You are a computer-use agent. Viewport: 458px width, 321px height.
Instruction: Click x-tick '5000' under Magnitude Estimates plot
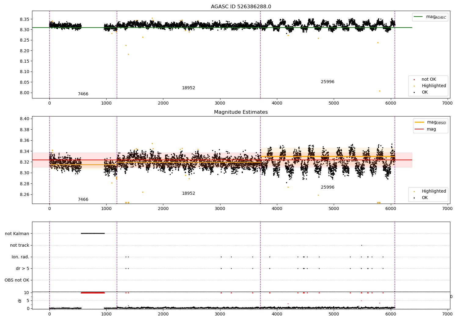tap(334, 209)
